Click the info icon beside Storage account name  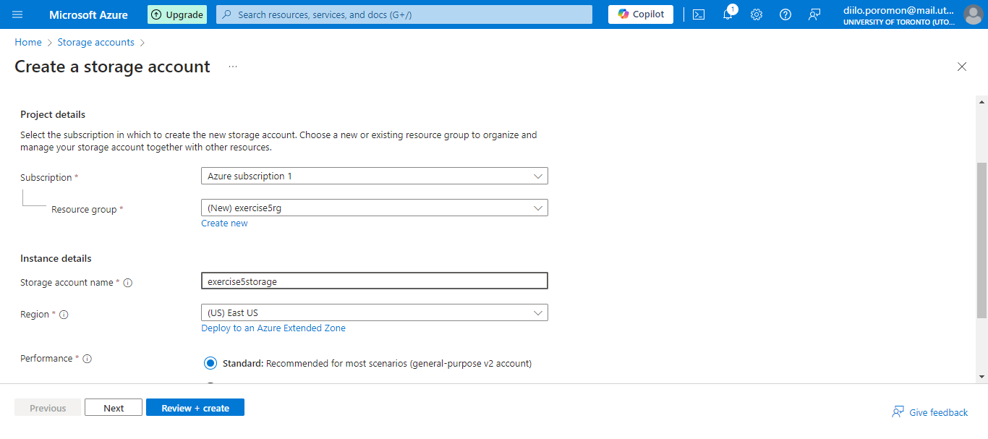pos(128,283)
